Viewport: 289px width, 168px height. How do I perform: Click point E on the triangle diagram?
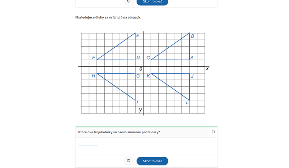[138, 36]
